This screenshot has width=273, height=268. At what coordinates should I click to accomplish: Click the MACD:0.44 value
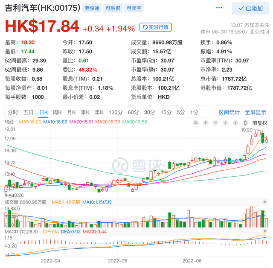tap(95, 232)
